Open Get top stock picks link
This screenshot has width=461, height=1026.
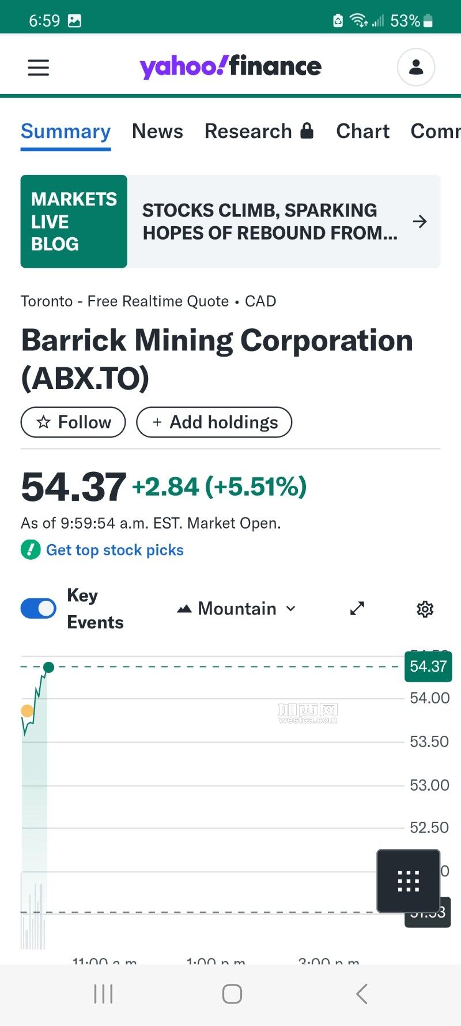point(115,550)
